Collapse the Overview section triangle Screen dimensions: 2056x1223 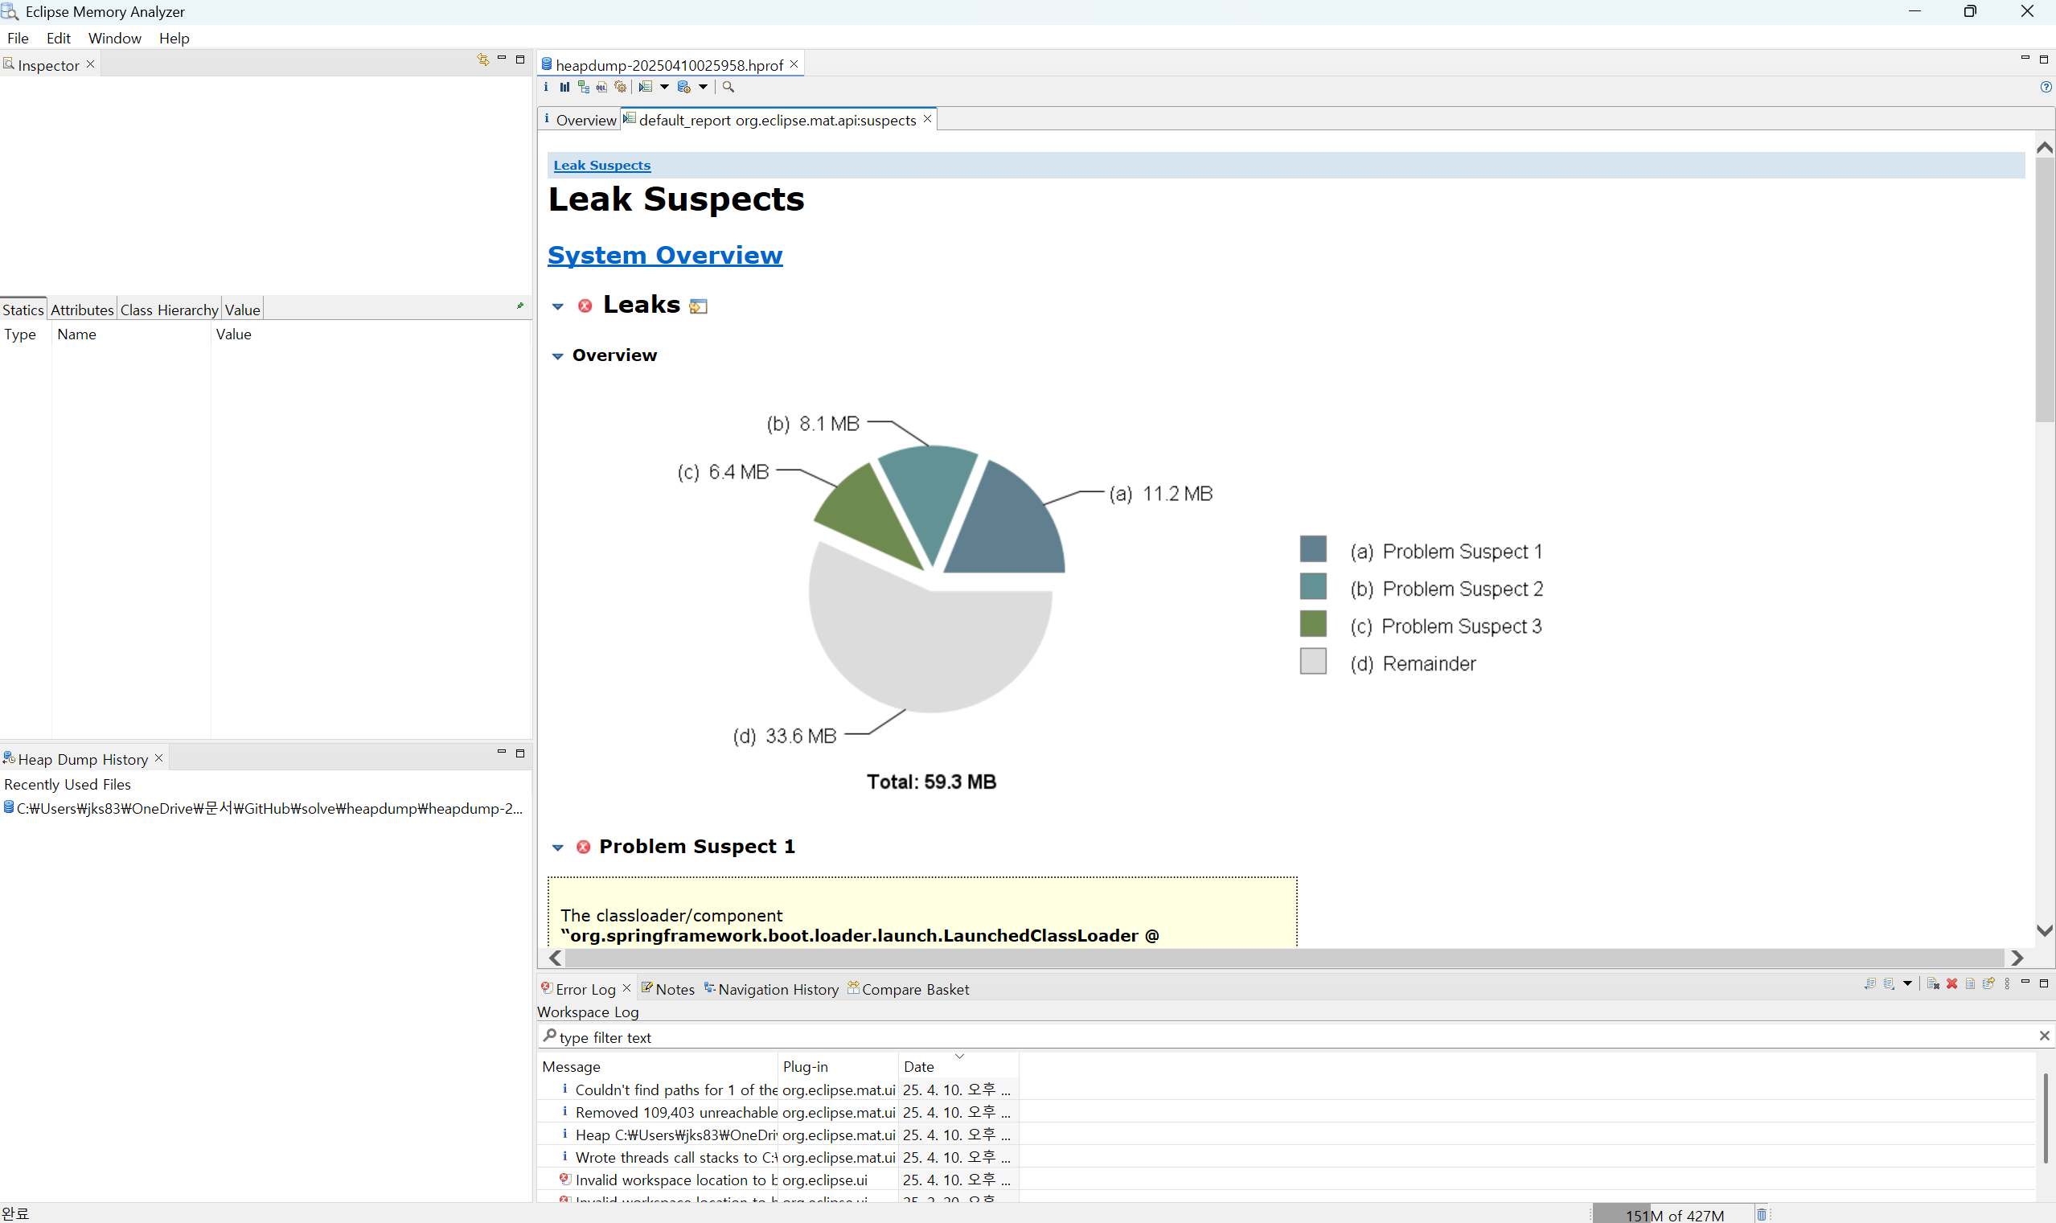(558, 356)
